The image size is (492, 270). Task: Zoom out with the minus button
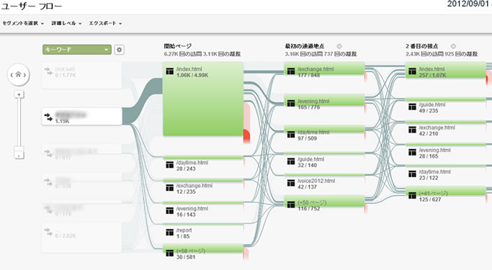(x=19, y=156)
